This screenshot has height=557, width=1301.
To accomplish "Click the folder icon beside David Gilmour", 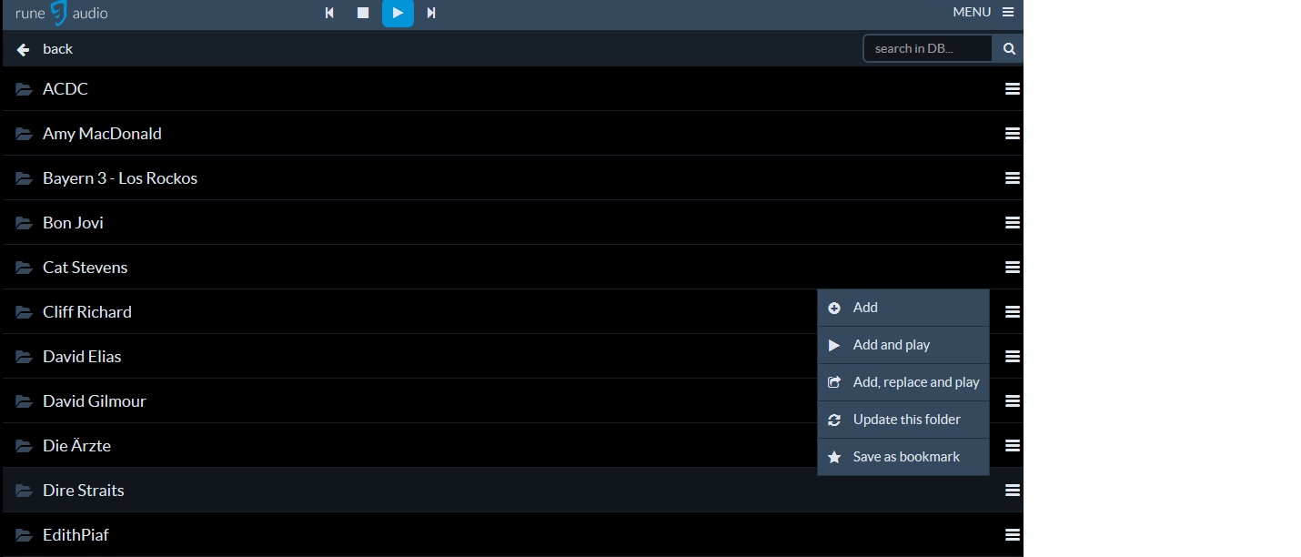I will click(24, 401).
